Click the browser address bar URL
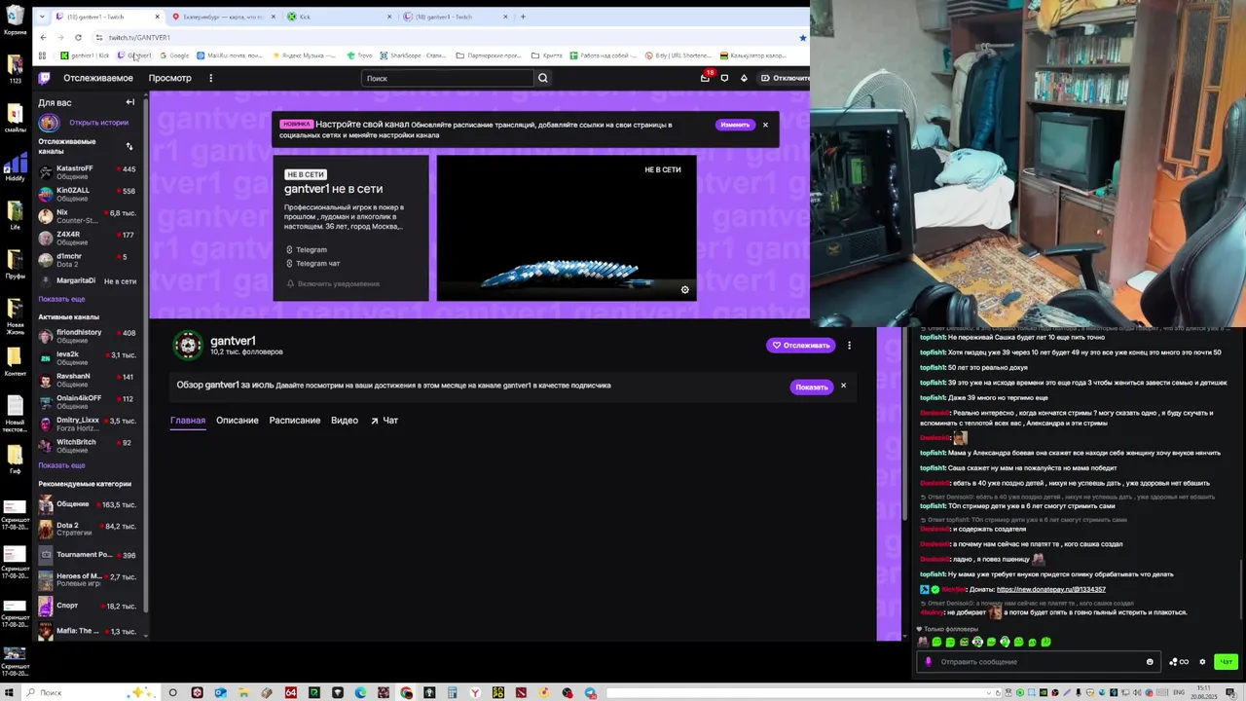Image resolution: width=1246 pixels, height=701 pixels. [x=139, y=38]
